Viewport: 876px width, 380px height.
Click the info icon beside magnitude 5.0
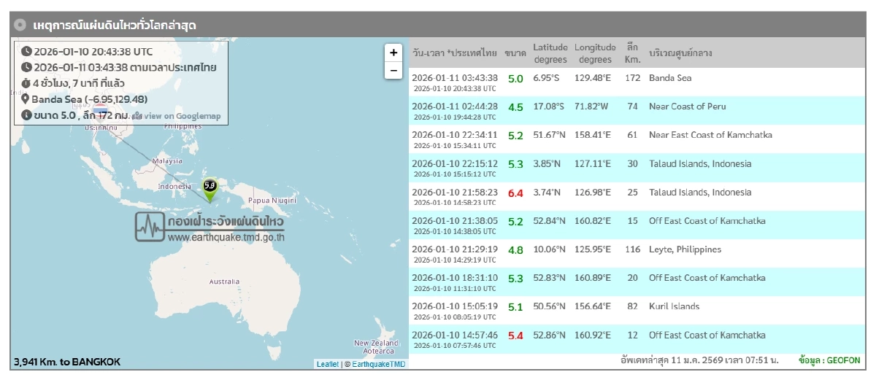click(26, 115)
